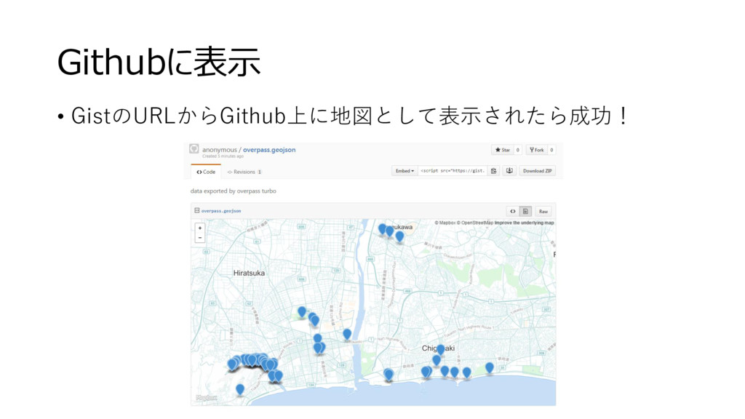745x419 pixels.
Task: Click the save to desktop icon
Action: (509, 171)
